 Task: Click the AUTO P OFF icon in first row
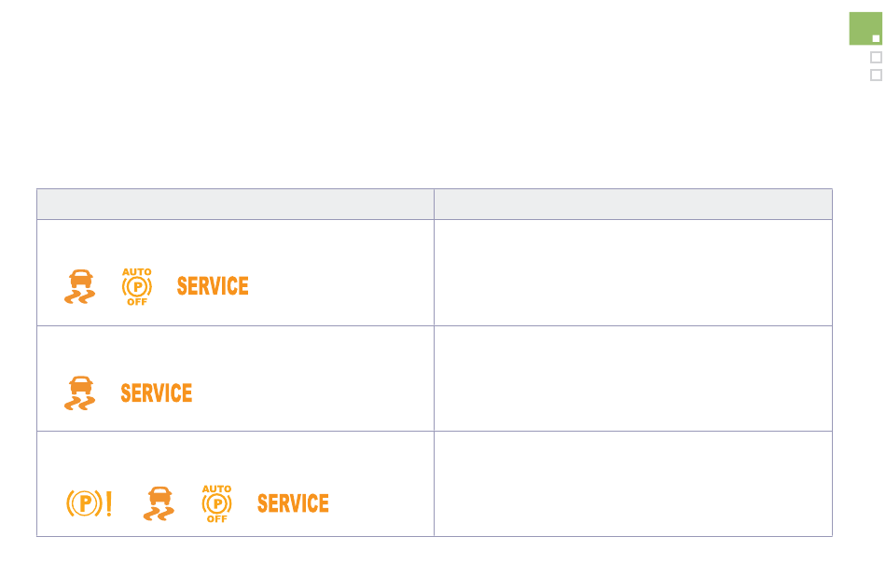137,286
